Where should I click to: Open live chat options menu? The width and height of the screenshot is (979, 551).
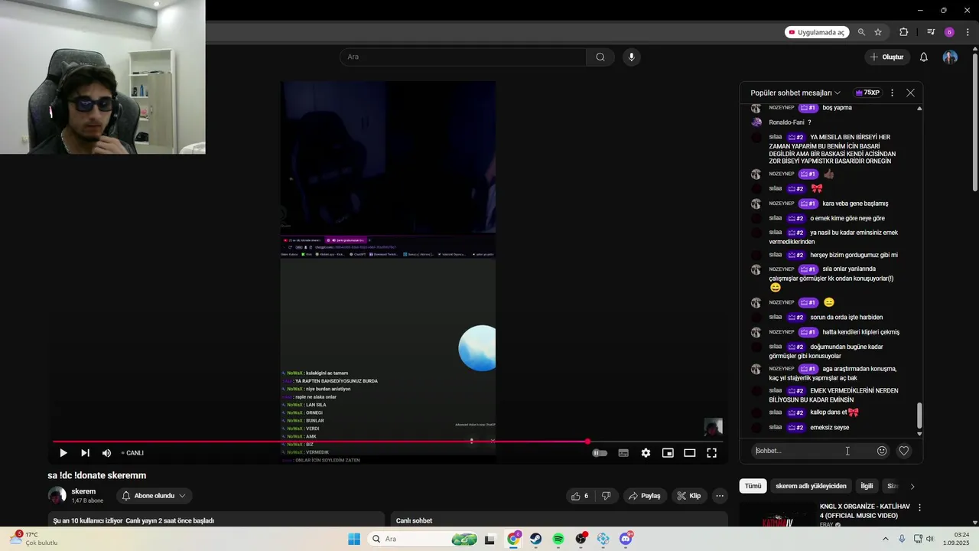(x=892, y=93)
